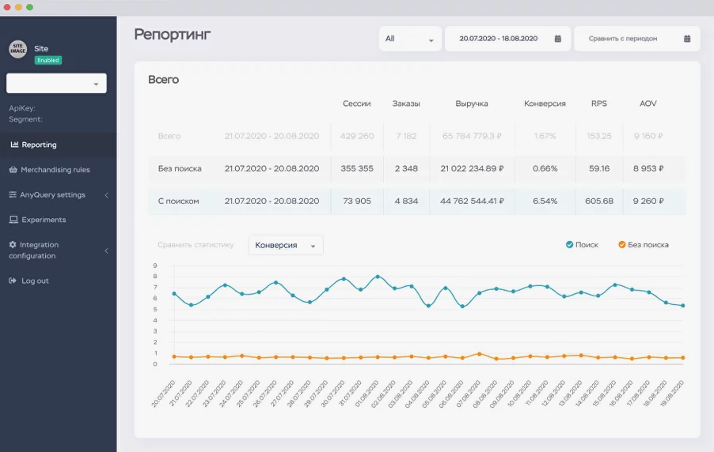Image resolution: width=714 pixels, height=452 pixels.
Task: Select the faded Всего row label
Action: 169,136
